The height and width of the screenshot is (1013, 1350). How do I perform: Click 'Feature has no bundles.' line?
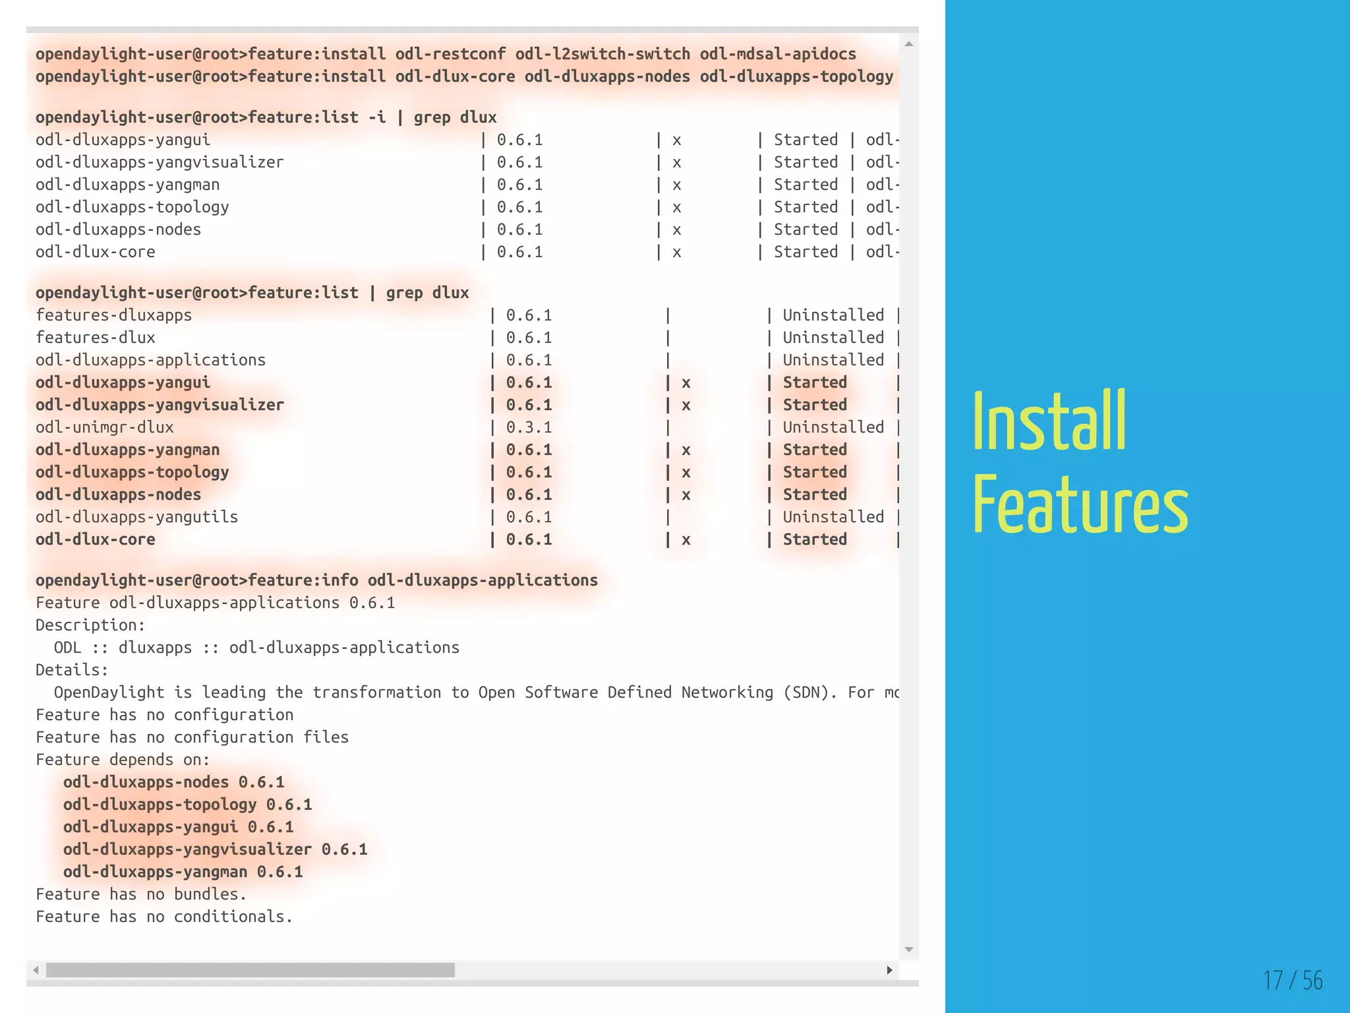pos(141,894)
